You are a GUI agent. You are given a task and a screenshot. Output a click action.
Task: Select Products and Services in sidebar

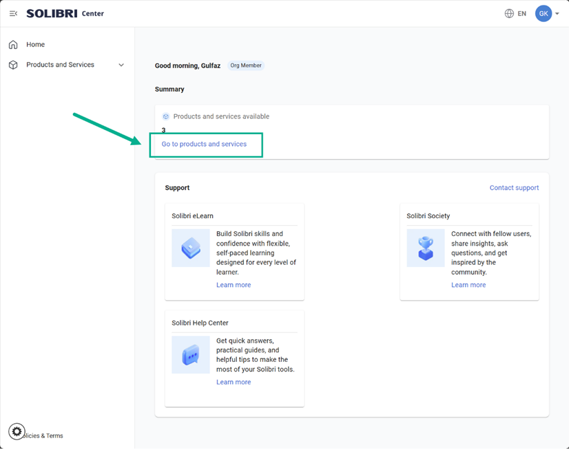coord(60,65)
